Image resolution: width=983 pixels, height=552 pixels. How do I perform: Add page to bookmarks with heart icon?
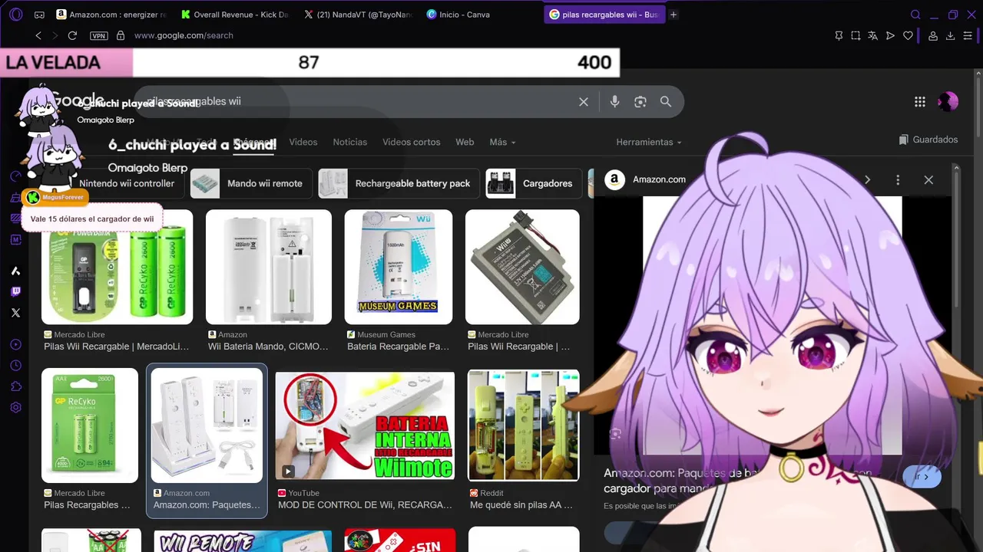(x=908, y=35)
